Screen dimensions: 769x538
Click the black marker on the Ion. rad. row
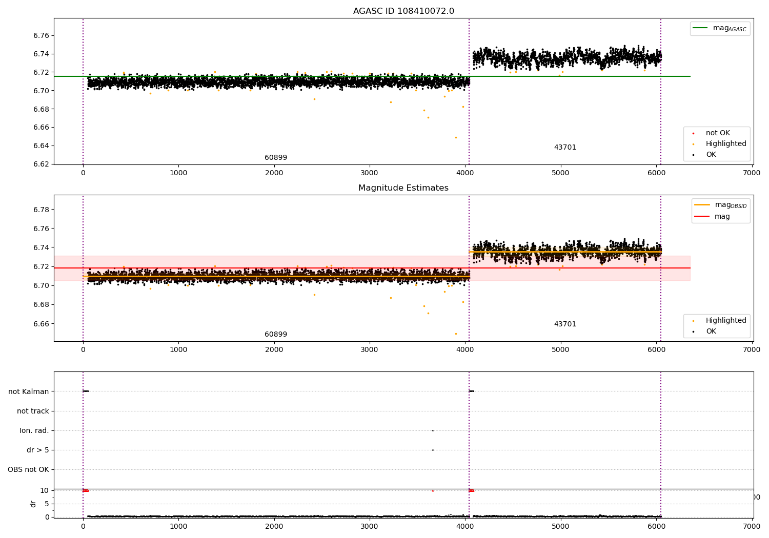(x=433, y=430)
